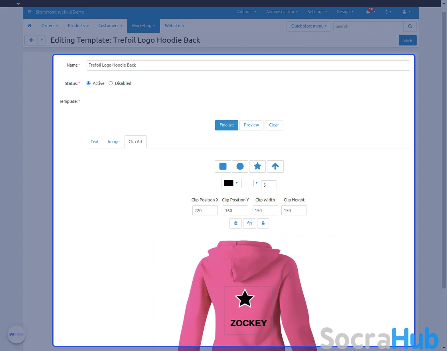Screen dimensions: 447x351
Task: Select the Active status radio button
Action: pos(89,83)
